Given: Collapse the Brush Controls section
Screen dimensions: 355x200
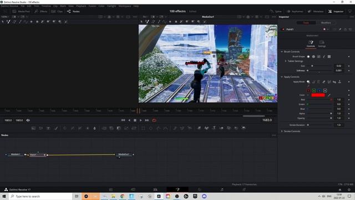Looking at the screenshot, I should coord(282,52).
